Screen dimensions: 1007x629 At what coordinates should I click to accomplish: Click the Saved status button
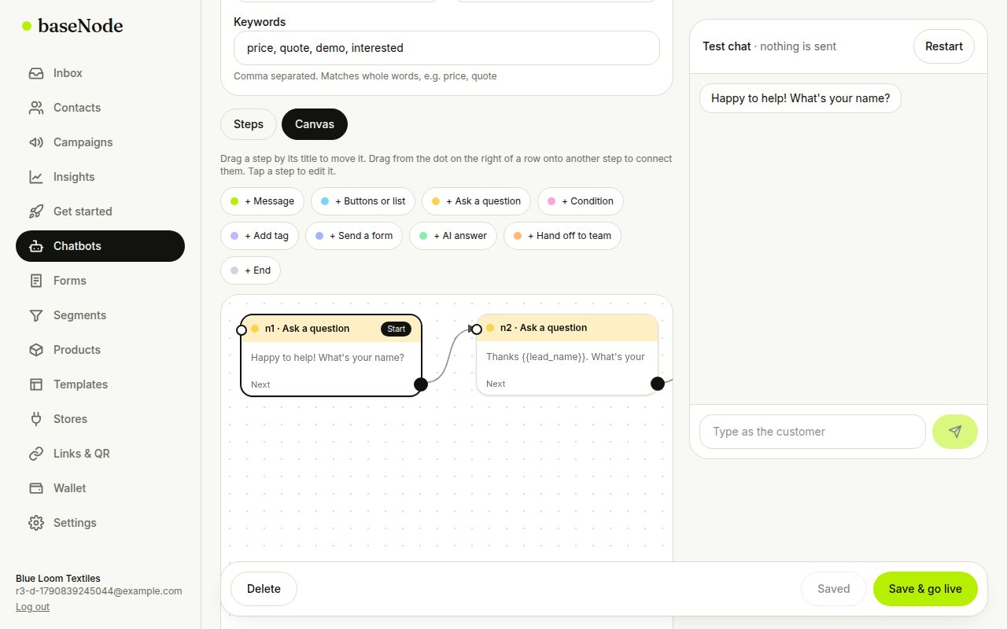[x=834, y=589]
